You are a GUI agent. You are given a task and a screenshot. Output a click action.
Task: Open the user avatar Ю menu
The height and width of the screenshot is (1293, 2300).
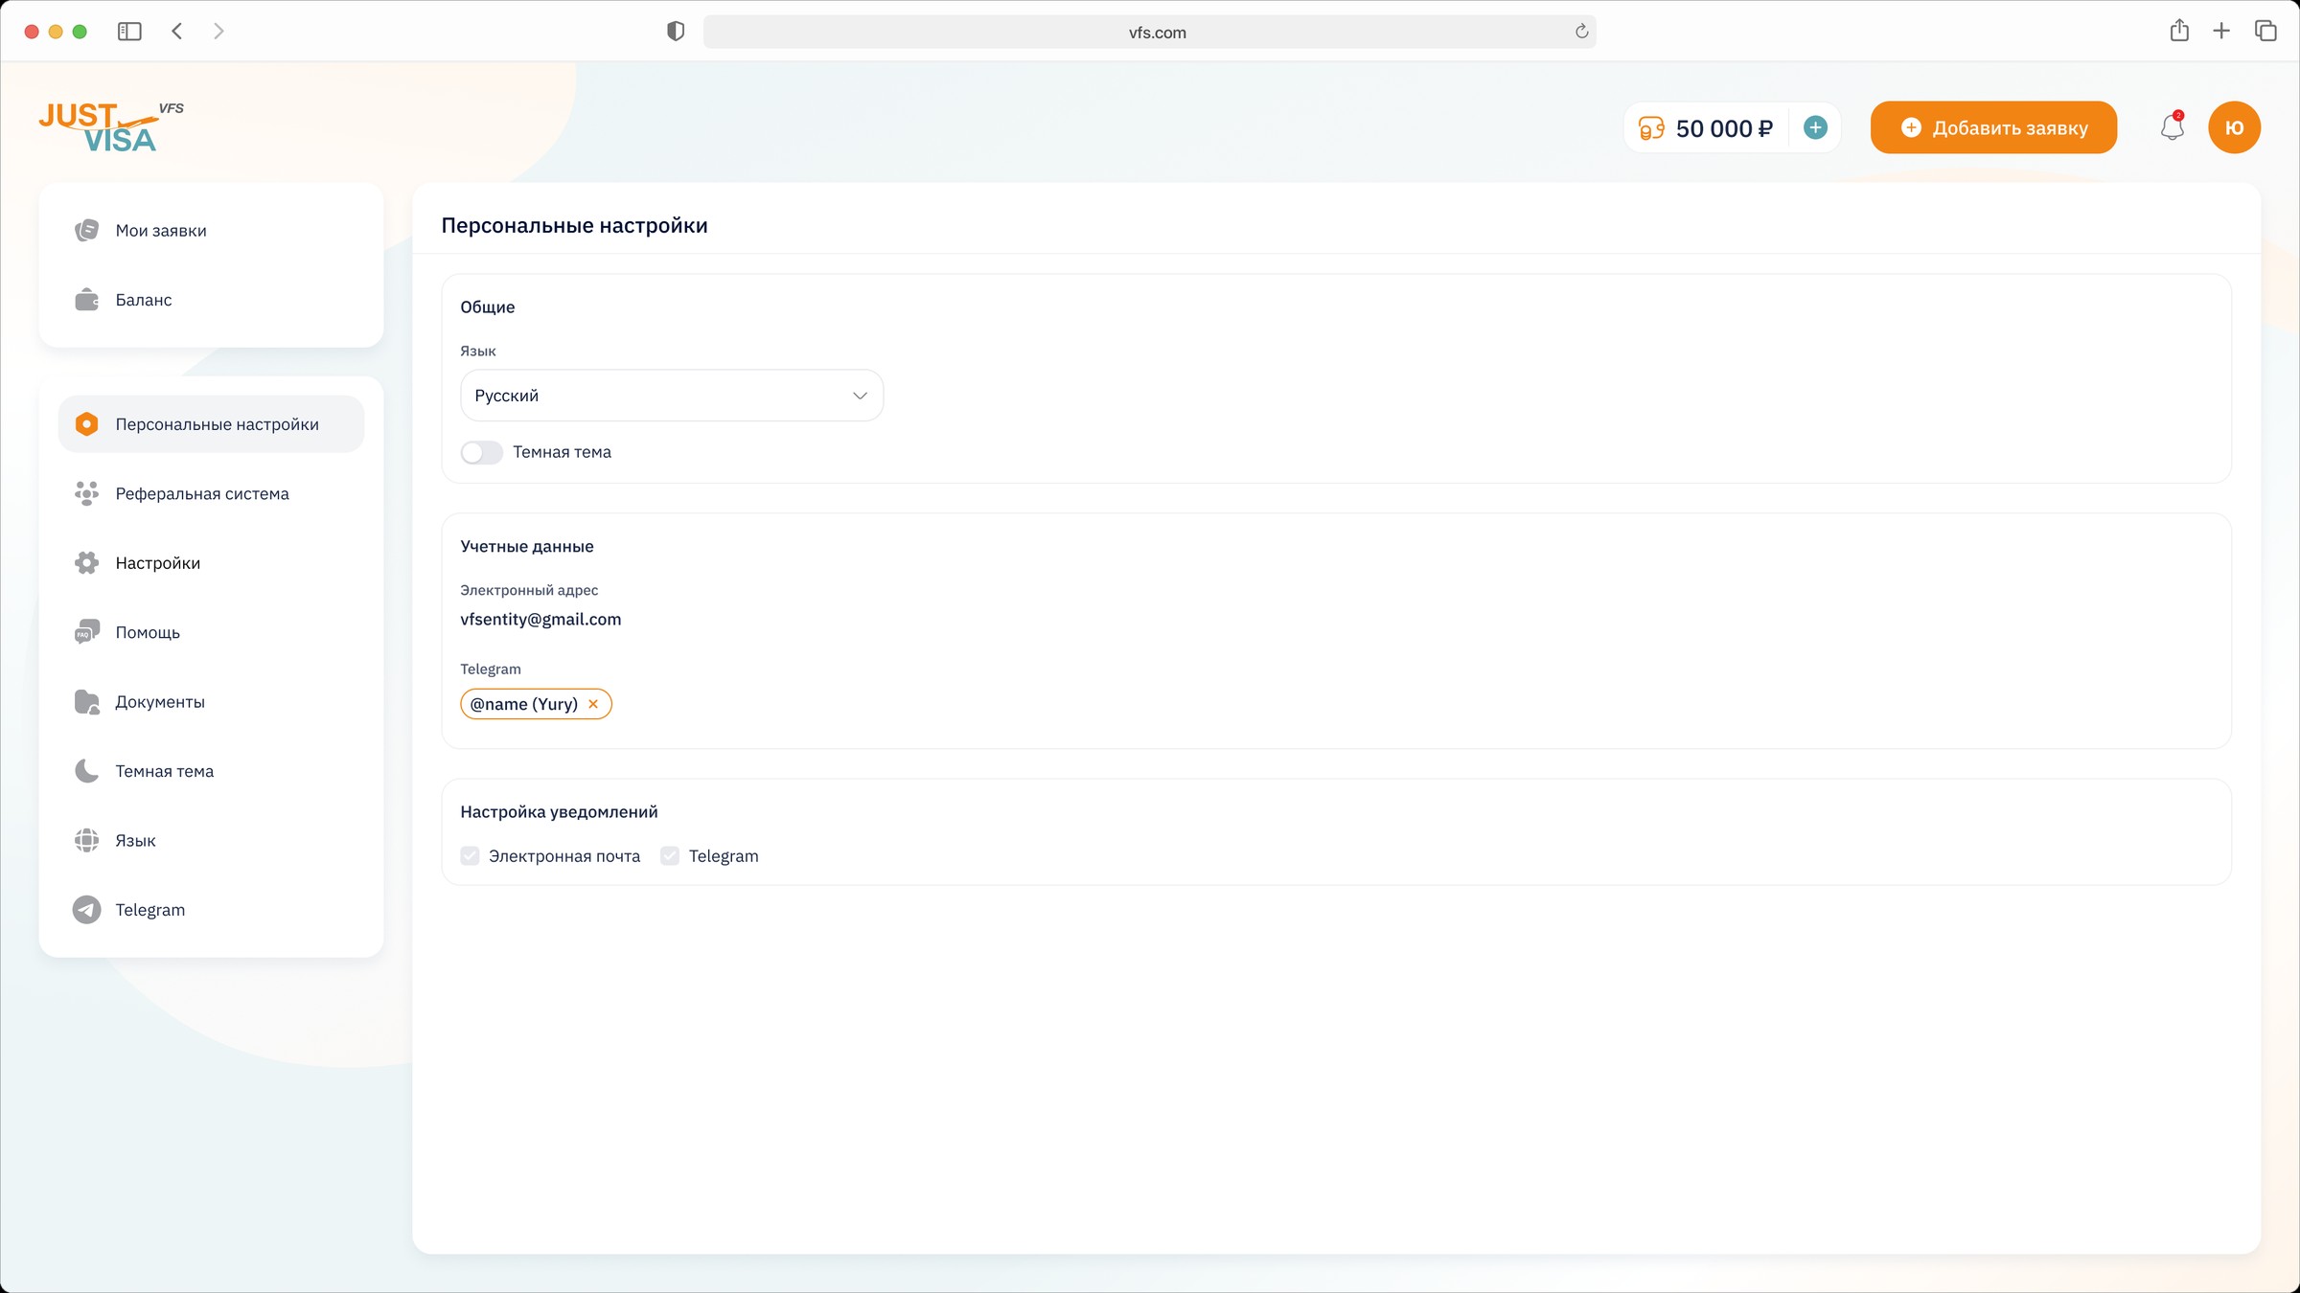pos(2234,127)
